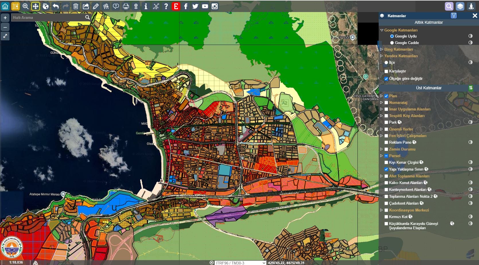This screenshot has height=265, width=479.
Task: Open the YouTube icon link
Action: point(205,6)
